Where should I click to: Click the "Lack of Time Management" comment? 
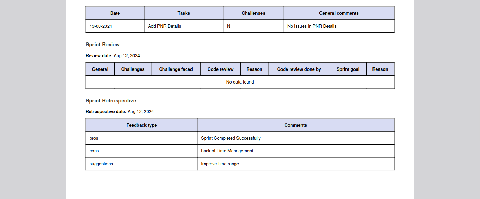(227, 151)
